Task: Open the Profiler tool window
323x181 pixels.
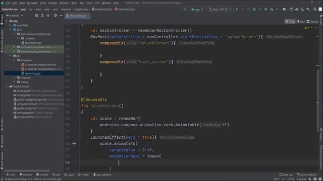Action: pos(83,174)
